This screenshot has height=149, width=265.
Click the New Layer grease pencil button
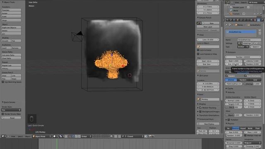pos(208,26)
